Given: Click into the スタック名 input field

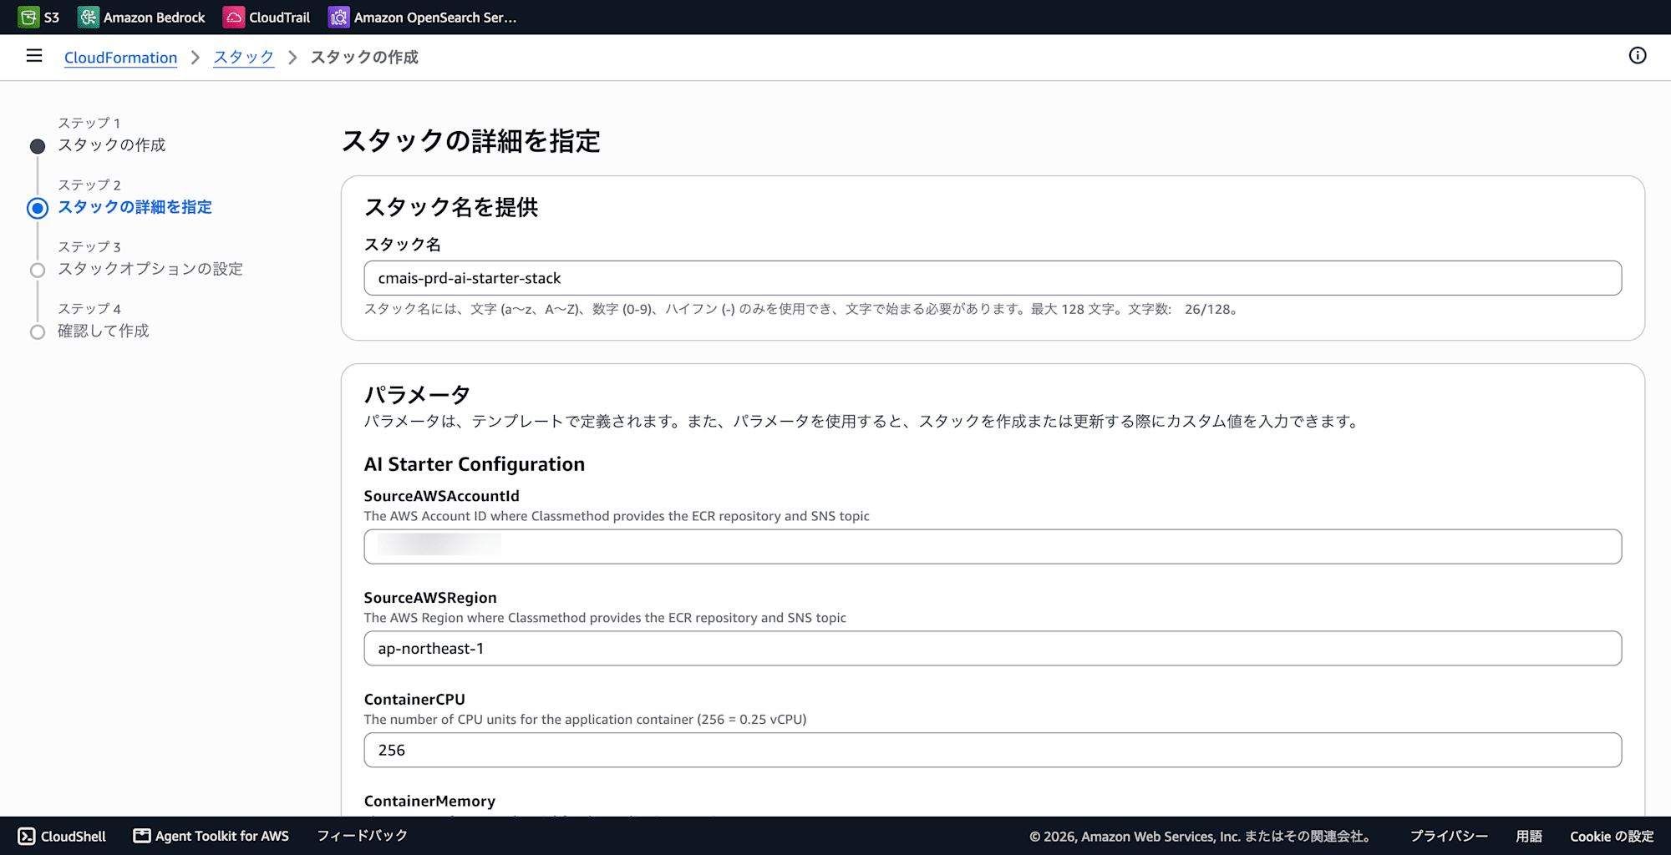Looking at the screenshot, I should (x=993, y=278).
